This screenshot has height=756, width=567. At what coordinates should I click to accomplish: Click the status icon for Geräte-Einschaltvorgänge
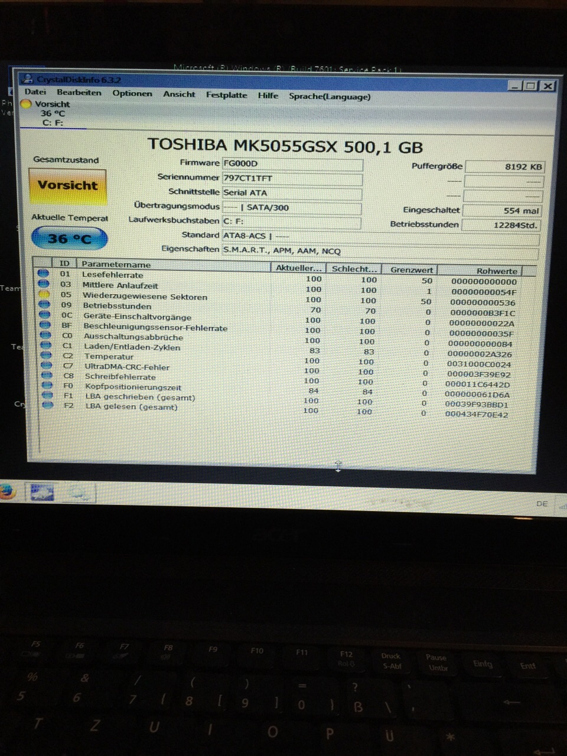click(x=44, y=314)
